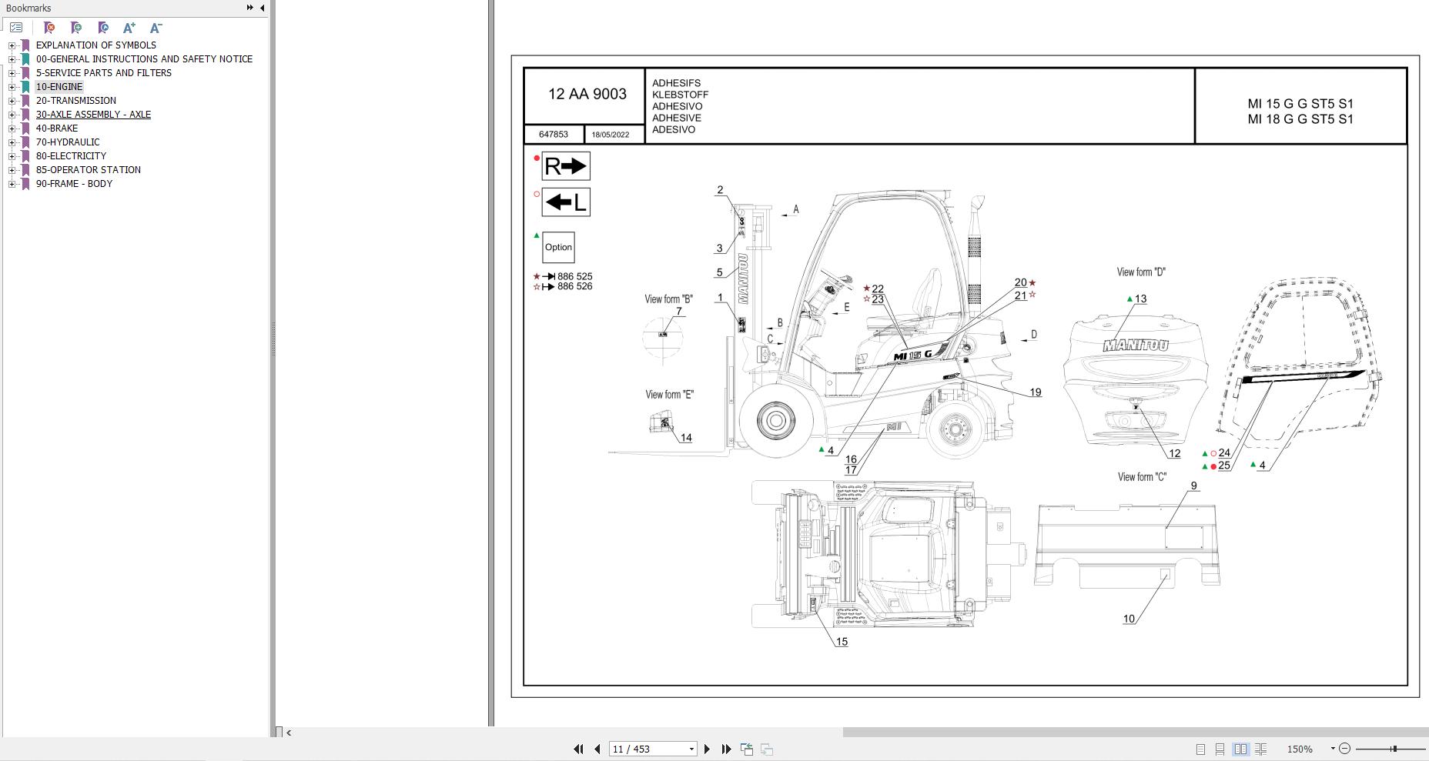Click the horizontal scrollbar thumb
The image size is (1429, 761).
tap(1136, 733)
